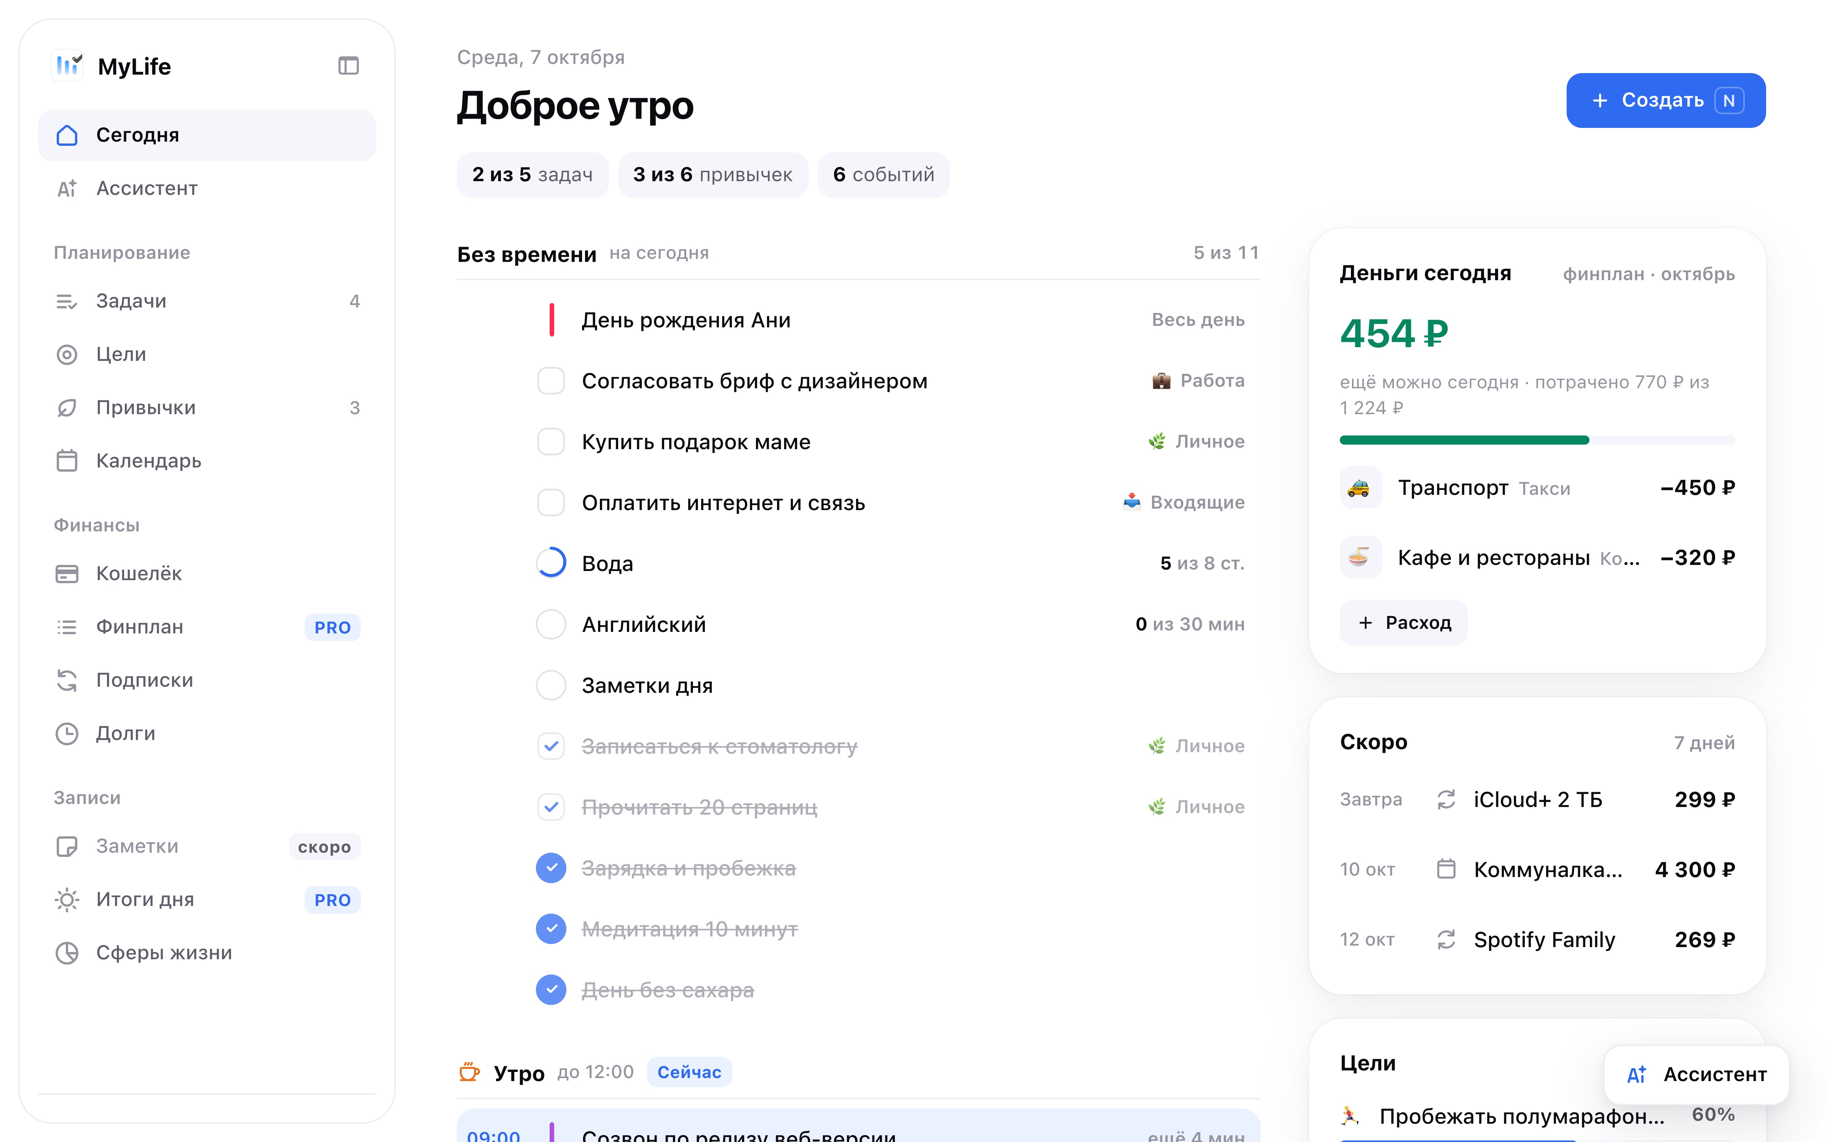
Task: Check off Согласовать бриф с дизайнером
Action: point(551,381)
